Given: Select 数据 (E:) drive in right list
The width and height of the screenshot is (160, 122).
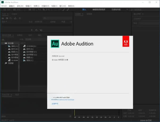Looking at the screenshot, I should pyautogui.click(x=30, y=58).
